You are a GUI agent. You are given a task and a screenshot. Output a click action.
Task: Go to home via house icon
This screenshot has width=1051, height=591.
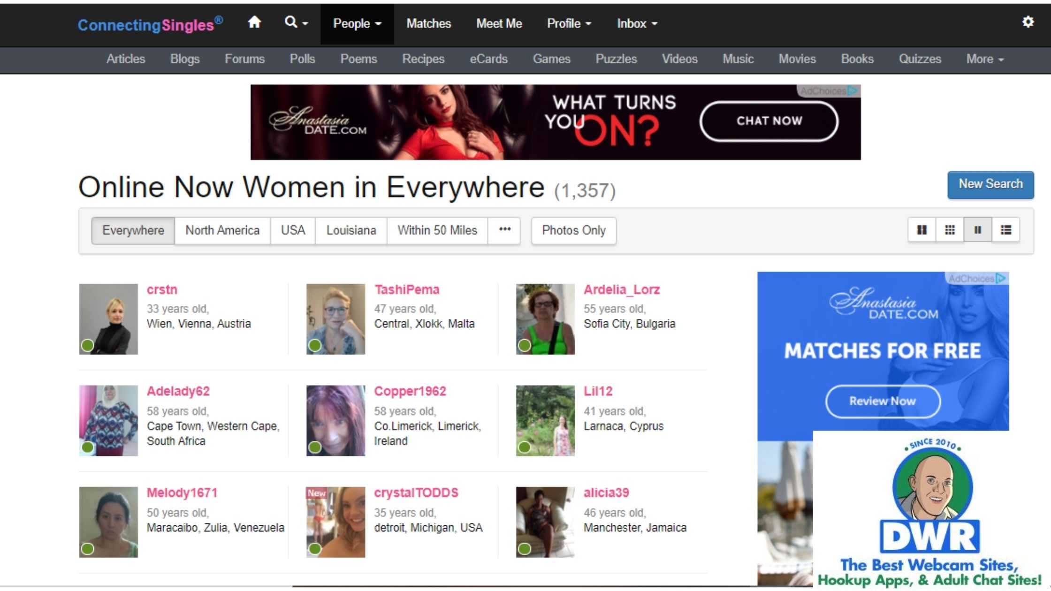coord(254,23)
